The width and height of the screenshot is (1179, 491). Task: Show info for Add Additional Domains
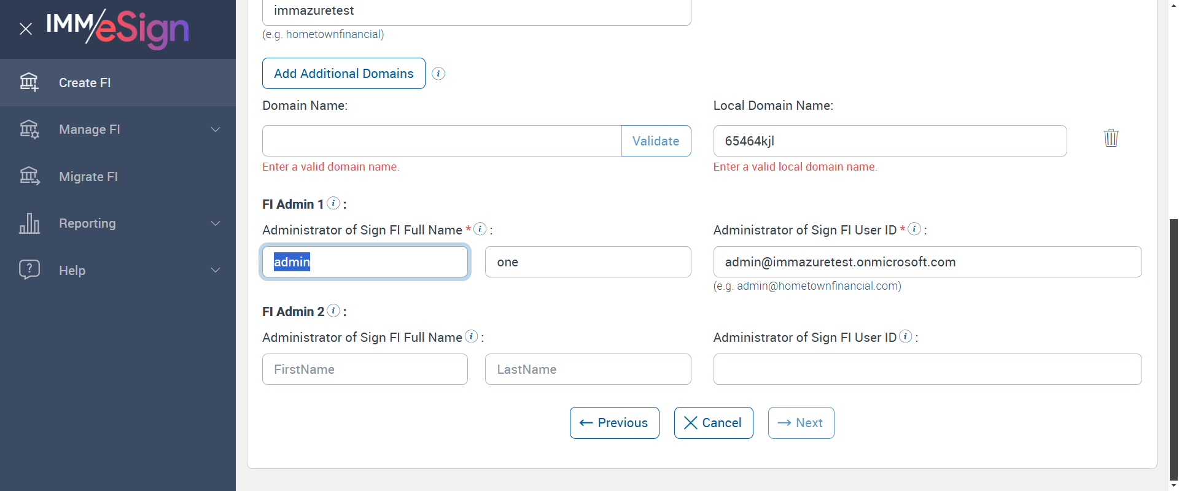[x=438, y=74]
